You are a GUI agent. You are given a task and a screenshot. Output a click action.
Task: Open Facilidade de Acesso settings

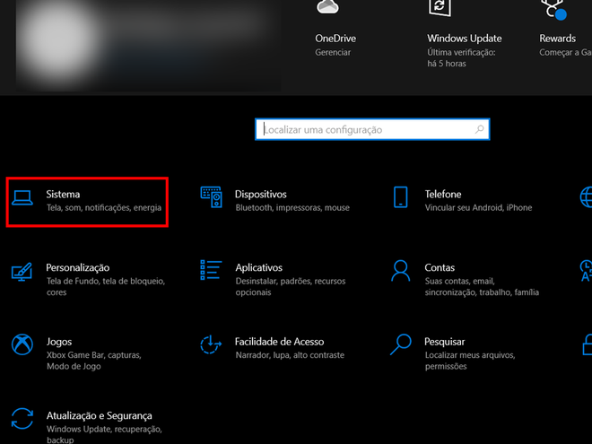(272, 348)
